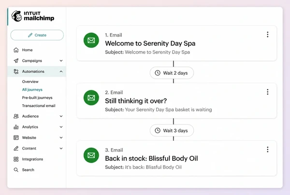Expand the Audience chevron
This screenshot has height=195, width=290.
pos(61,116)
